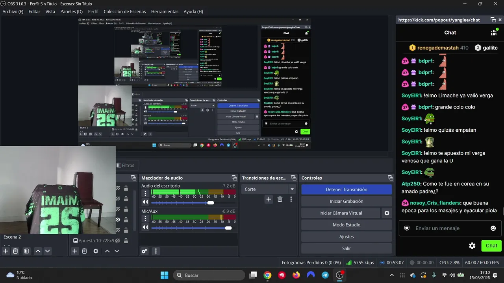The width and height of the screenshot is (504, 283).
Task: Hide the currently visible source with eye icon
Action: pyautogui.click(x=117, y=220)
